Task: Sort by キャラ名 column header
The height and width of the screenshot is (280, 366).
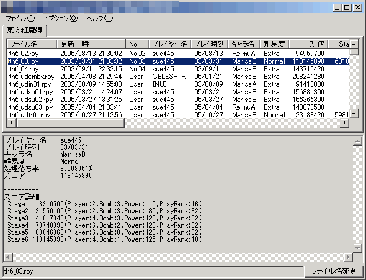Action: tap(244, 44)
